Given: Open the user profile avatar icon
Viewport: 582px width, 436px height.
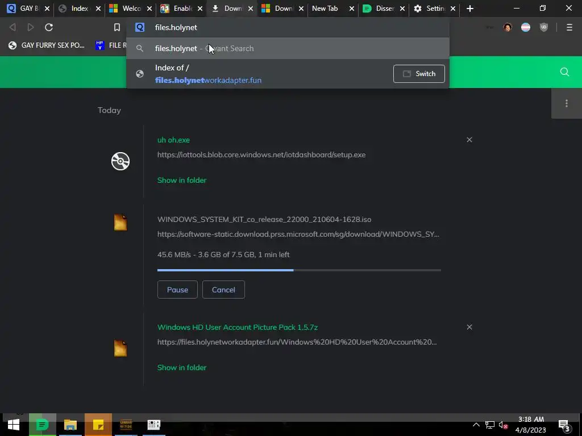Looking at the screenshot, I should (508, 27).
